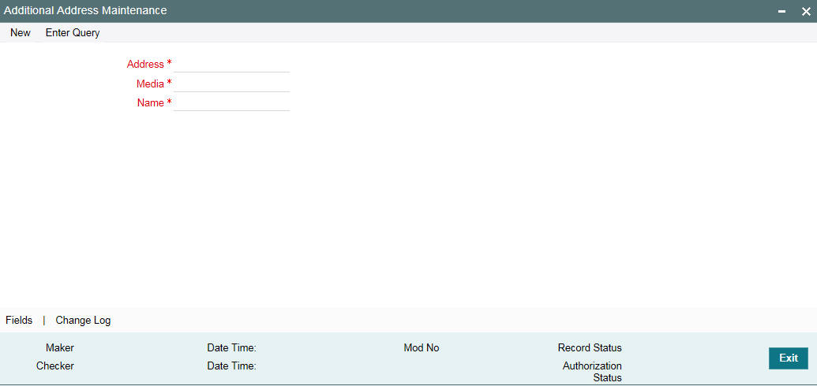This screenshot has height=386, width=817.
Task: Select the Authorization Status label
Action: point(593,372)
